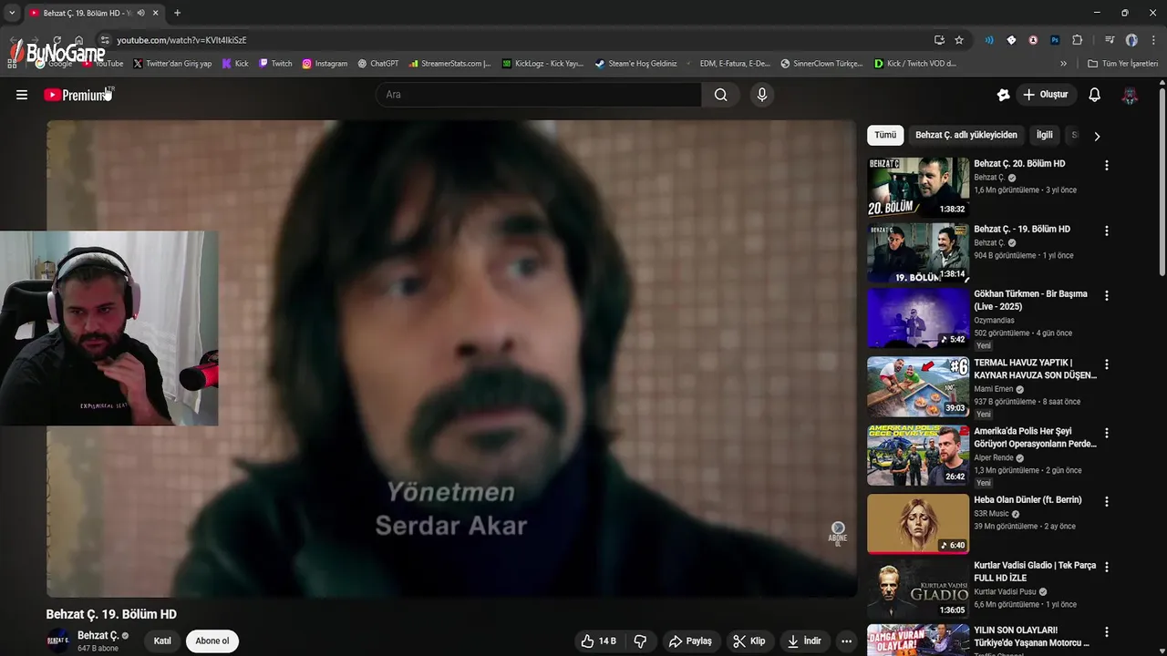The width and height of the screenshot is (1167, 656).
Task: Open the Chrome extensions puzzle icon
Action: tap(1077, 40)
